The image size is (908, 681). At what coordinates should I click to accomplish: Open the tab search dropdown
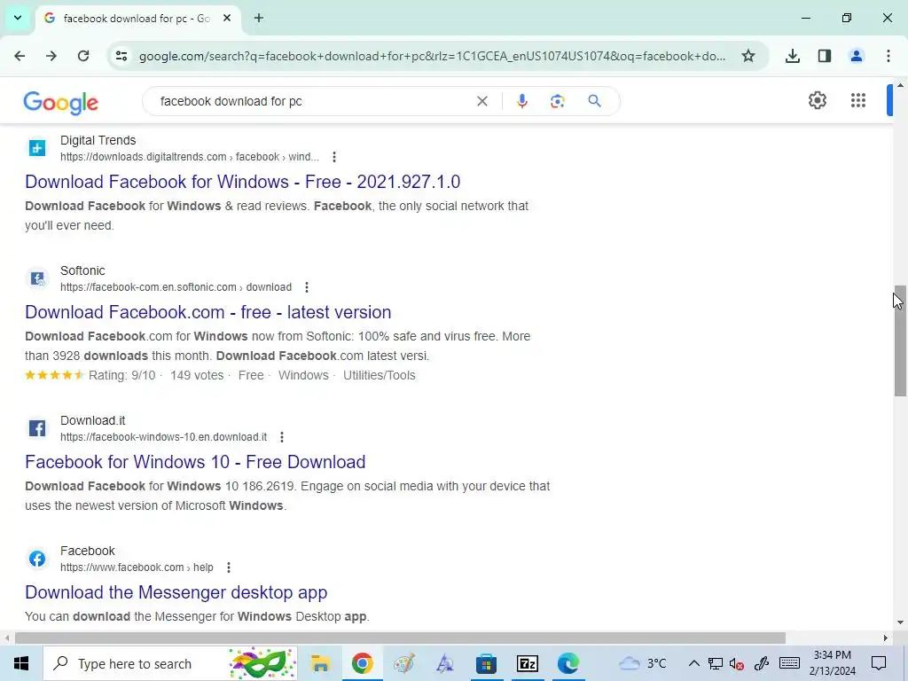click(x=18, y=18)
